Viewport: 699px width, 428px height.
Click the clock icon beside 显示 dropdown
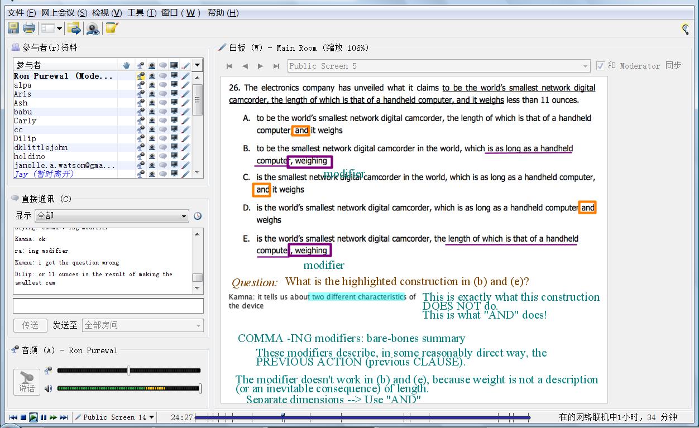[198, 216]
